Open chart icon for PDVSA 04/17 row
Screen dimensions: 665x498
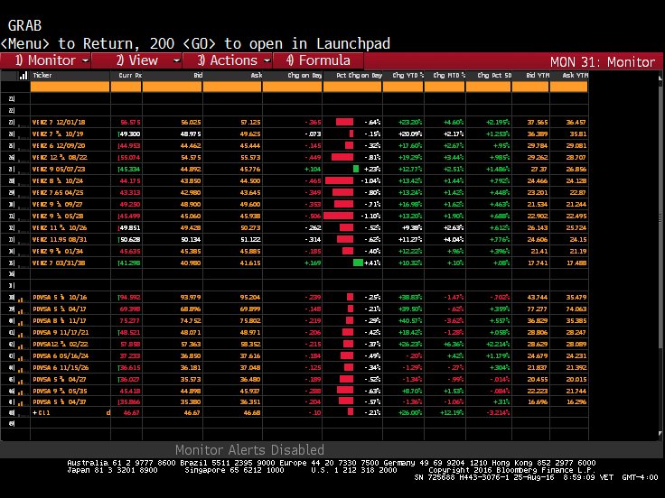tap(21, 310)
